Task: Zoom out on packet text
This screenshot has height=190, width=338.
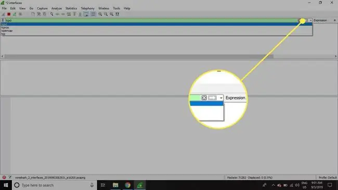Action: 106,14
